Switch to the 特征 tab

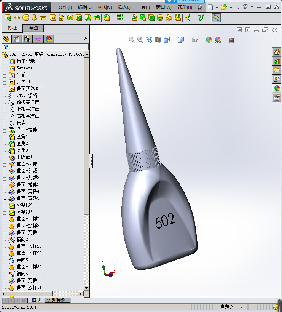click(x=12, y=28)
